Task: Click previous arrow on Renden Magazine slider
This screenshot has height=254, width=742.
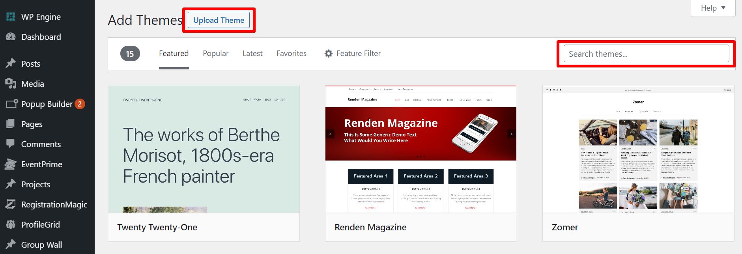Action: click(x=330, y=134)
